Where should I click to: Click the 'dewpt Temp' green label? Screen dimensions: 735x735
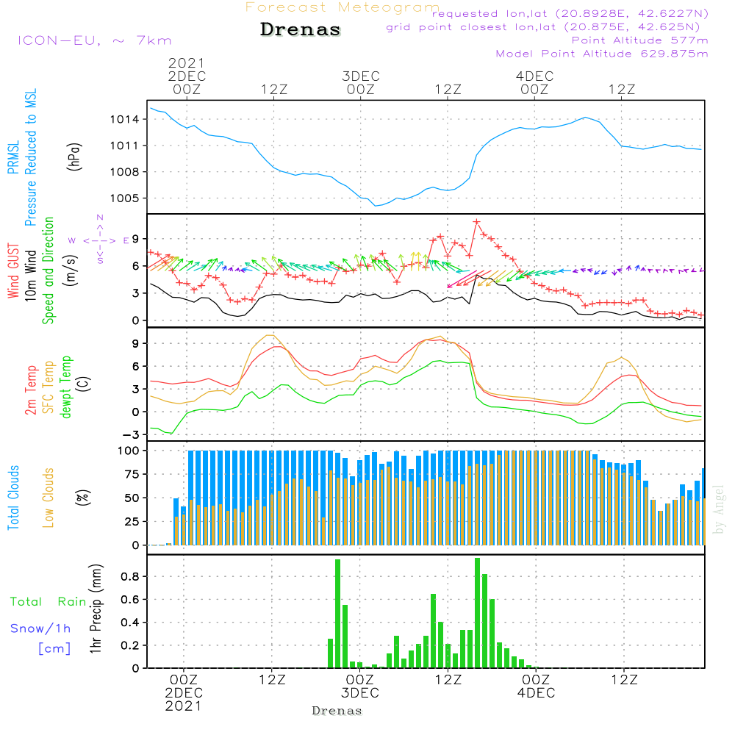(65, 387)
